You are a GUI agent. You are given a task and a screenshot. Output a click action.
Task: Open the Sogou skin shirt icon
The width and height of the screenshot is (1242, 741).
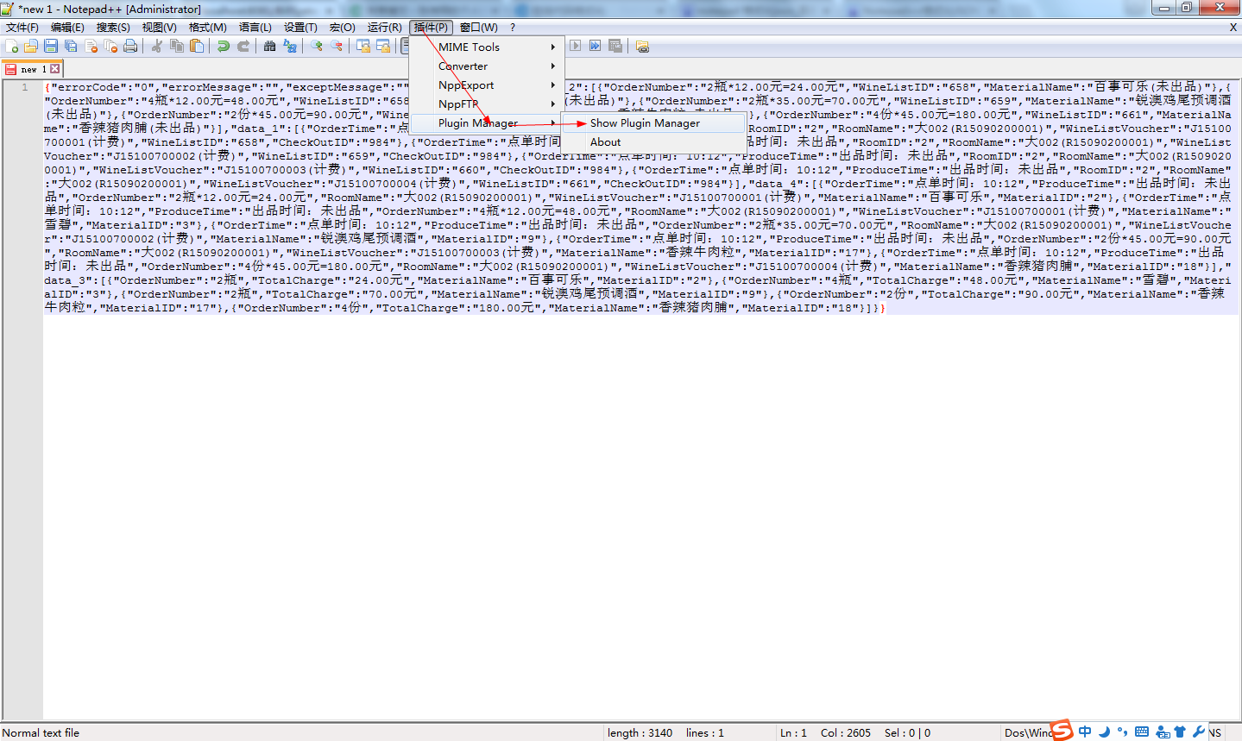pos(1180,732)
